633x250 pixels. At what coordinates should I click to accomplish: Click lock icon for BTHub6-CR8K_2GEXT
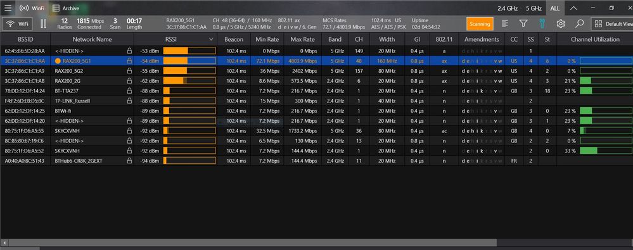pyautogui.click(x=129, y=161)
